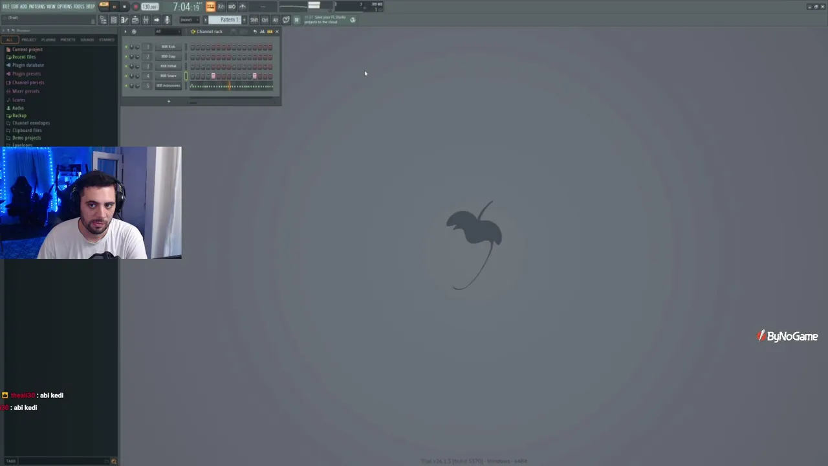Click the mixer track number 4 box
The height and width of the screenshot is (466, 828).
[147, 76]
